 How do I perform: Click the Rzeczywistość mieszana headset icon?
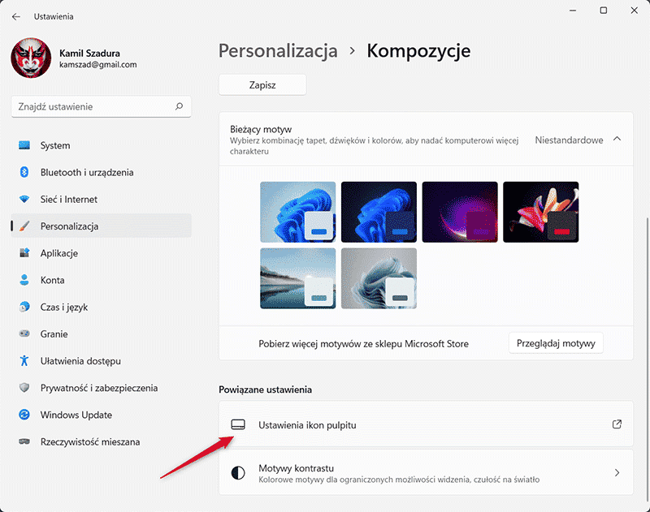click(x=24, y=441)
